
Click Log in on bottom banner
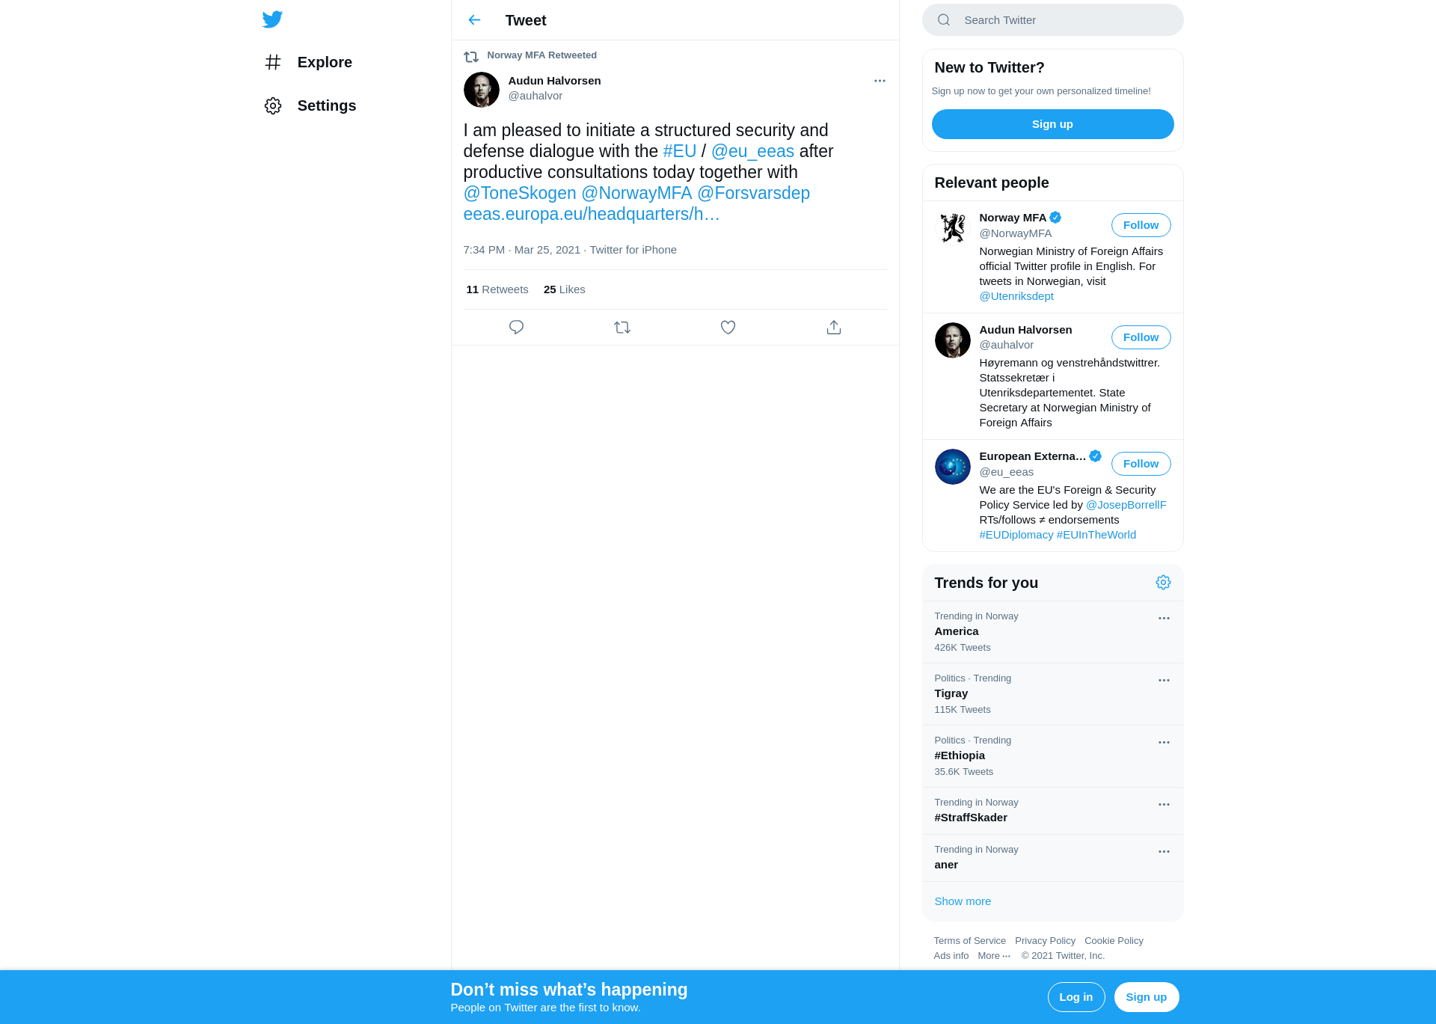[1076, 997]
